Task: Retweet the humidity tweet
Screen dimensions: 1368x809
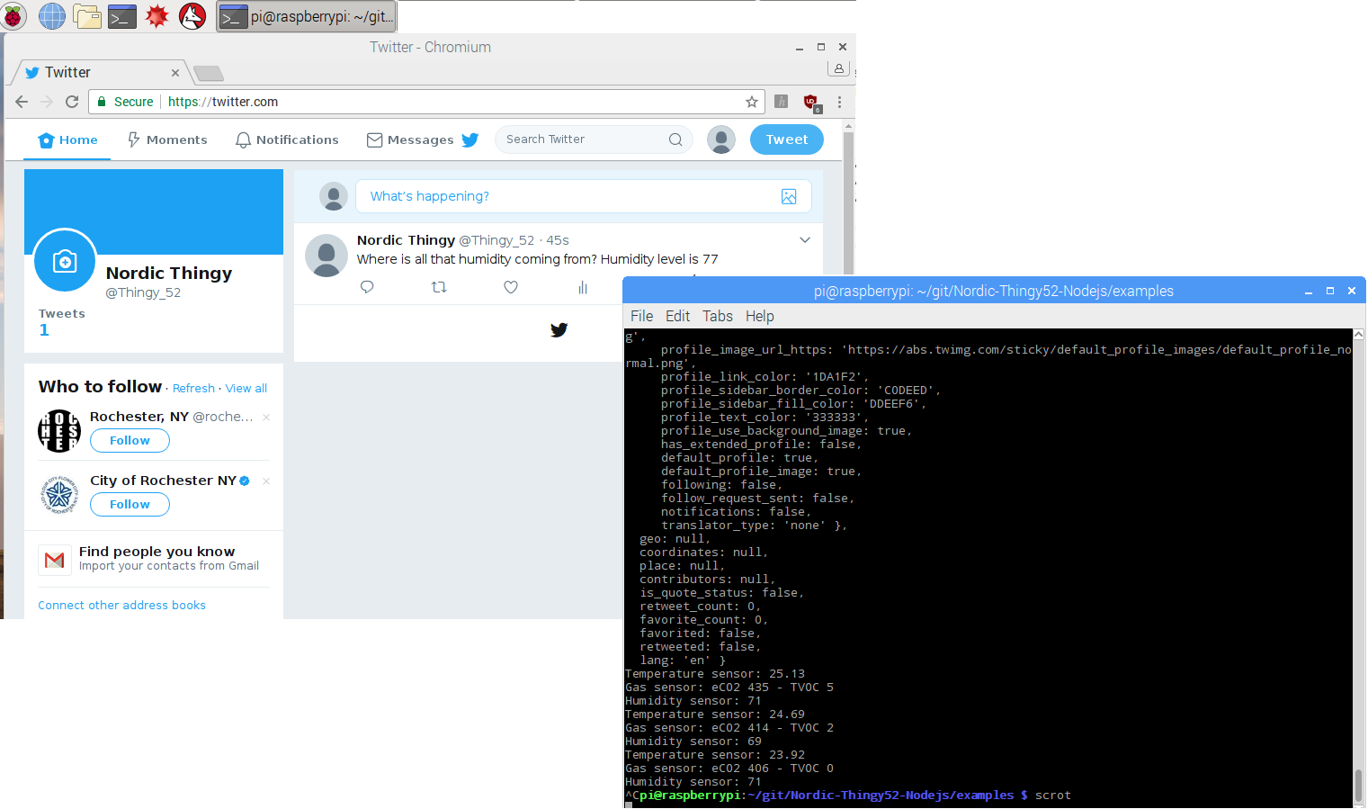Action: (x=439, y=287)
